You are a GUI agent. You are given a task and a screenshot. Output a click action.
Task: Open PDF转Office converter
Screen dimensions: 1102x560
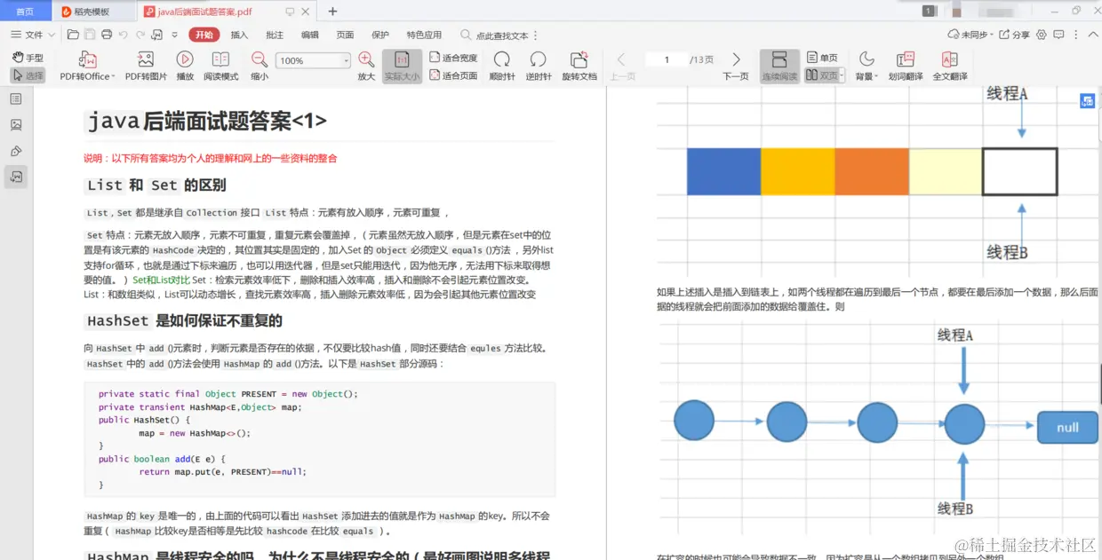pyautogui.click(x=87, y=67)
